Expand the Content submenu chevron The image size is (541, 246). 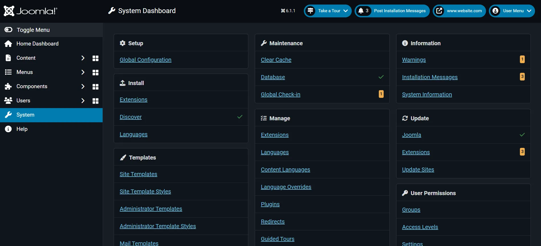point(83,58)
